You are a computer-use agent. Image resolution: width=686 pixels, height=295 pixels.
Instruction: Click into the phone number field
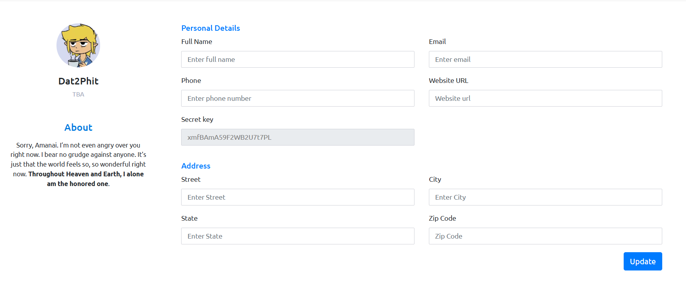point(298,98)
